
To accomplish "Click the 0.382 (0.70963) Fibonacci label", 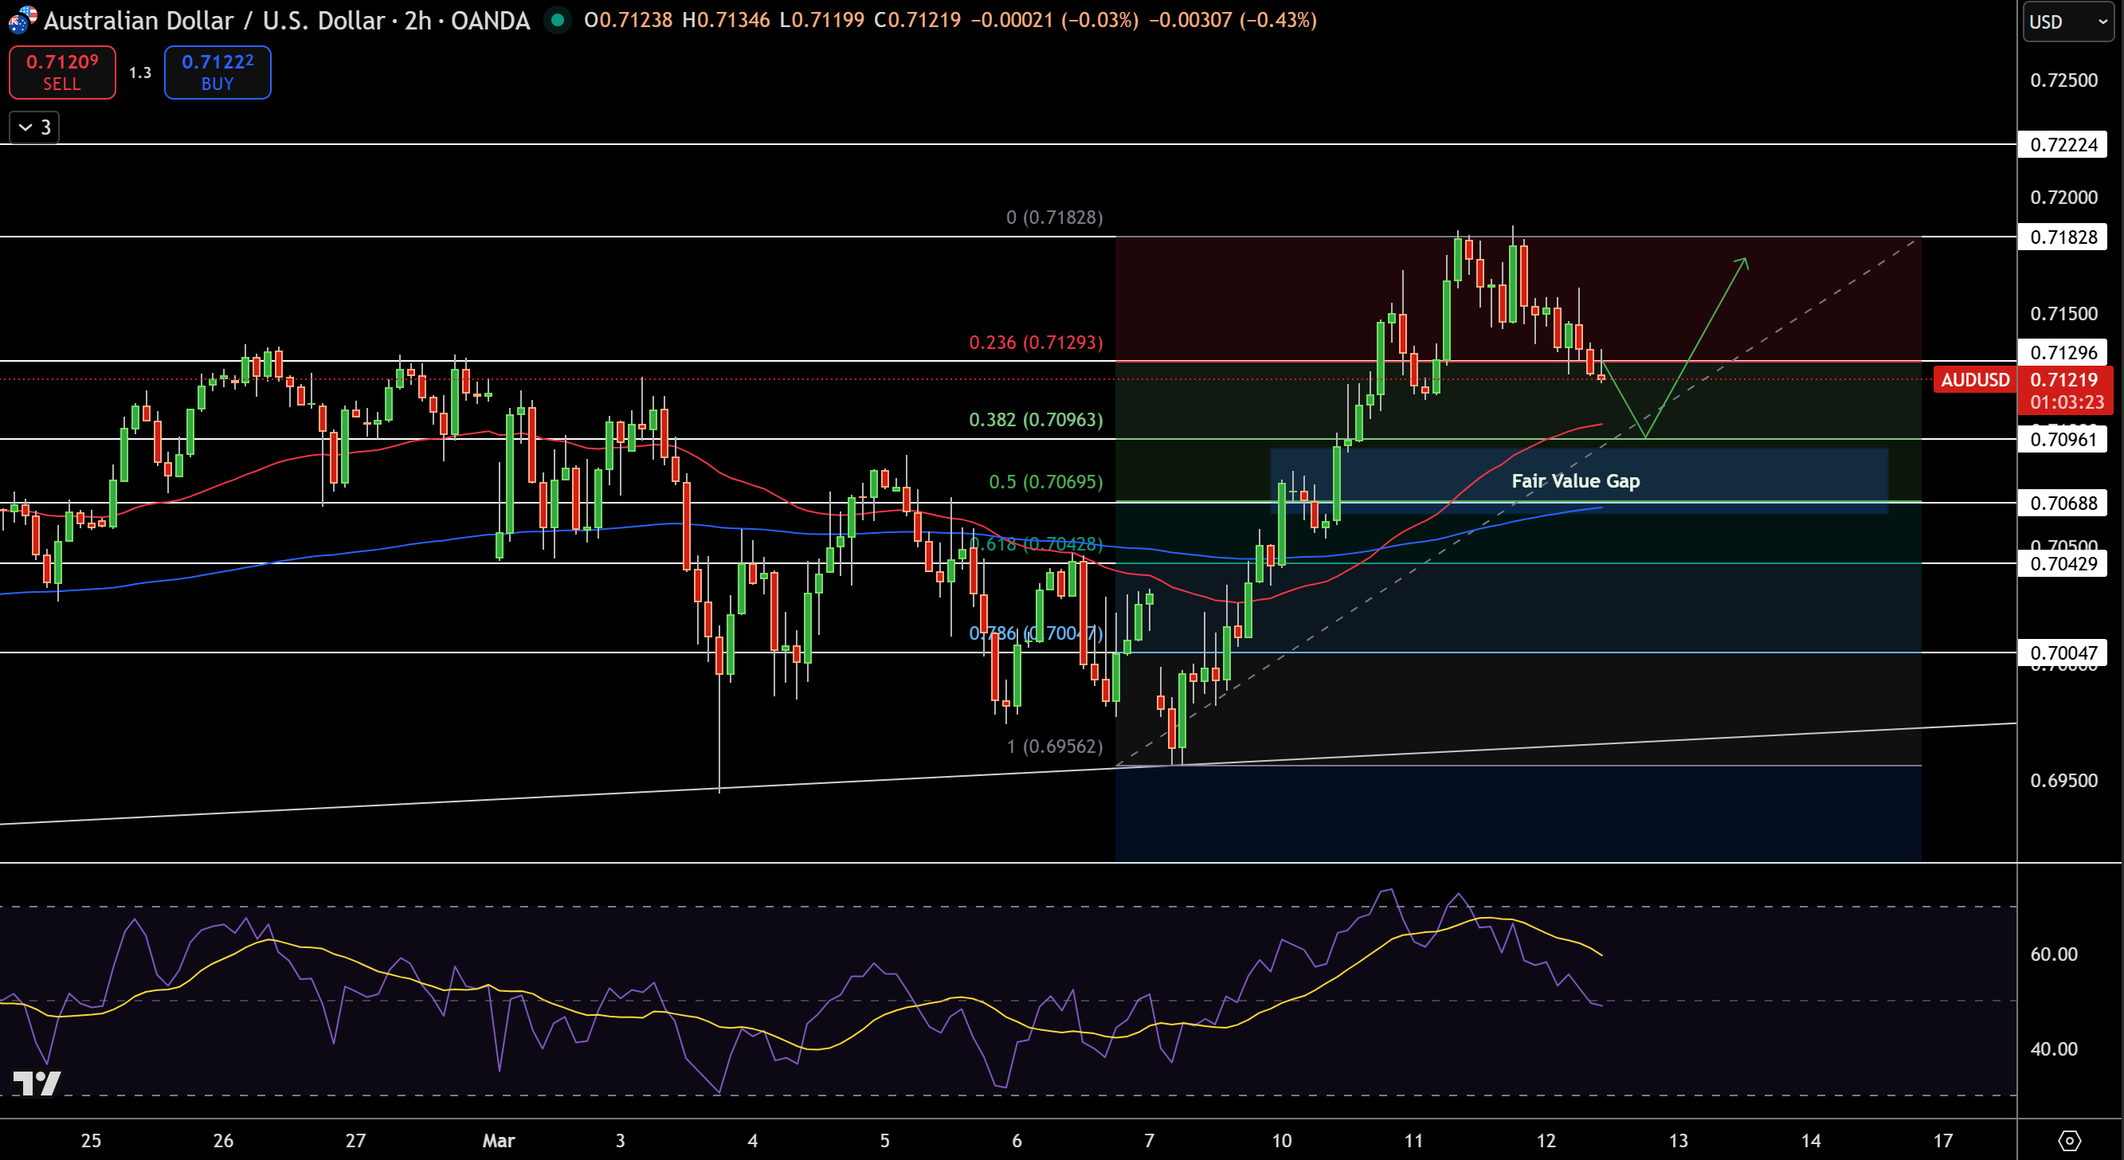I will tap(1036, 420).
